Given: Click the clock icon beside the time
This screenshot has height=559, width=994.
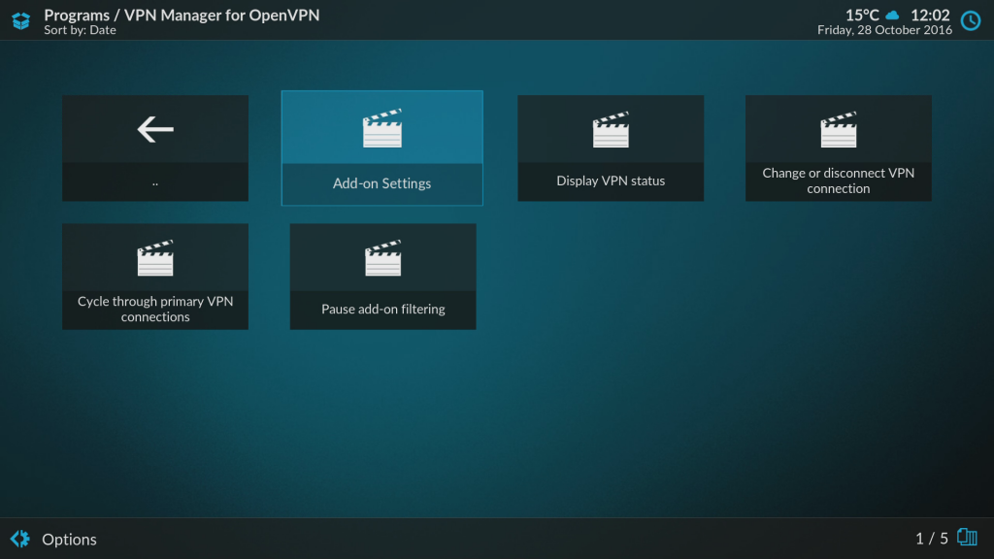Looking at the screenshot, I should 971,21.
